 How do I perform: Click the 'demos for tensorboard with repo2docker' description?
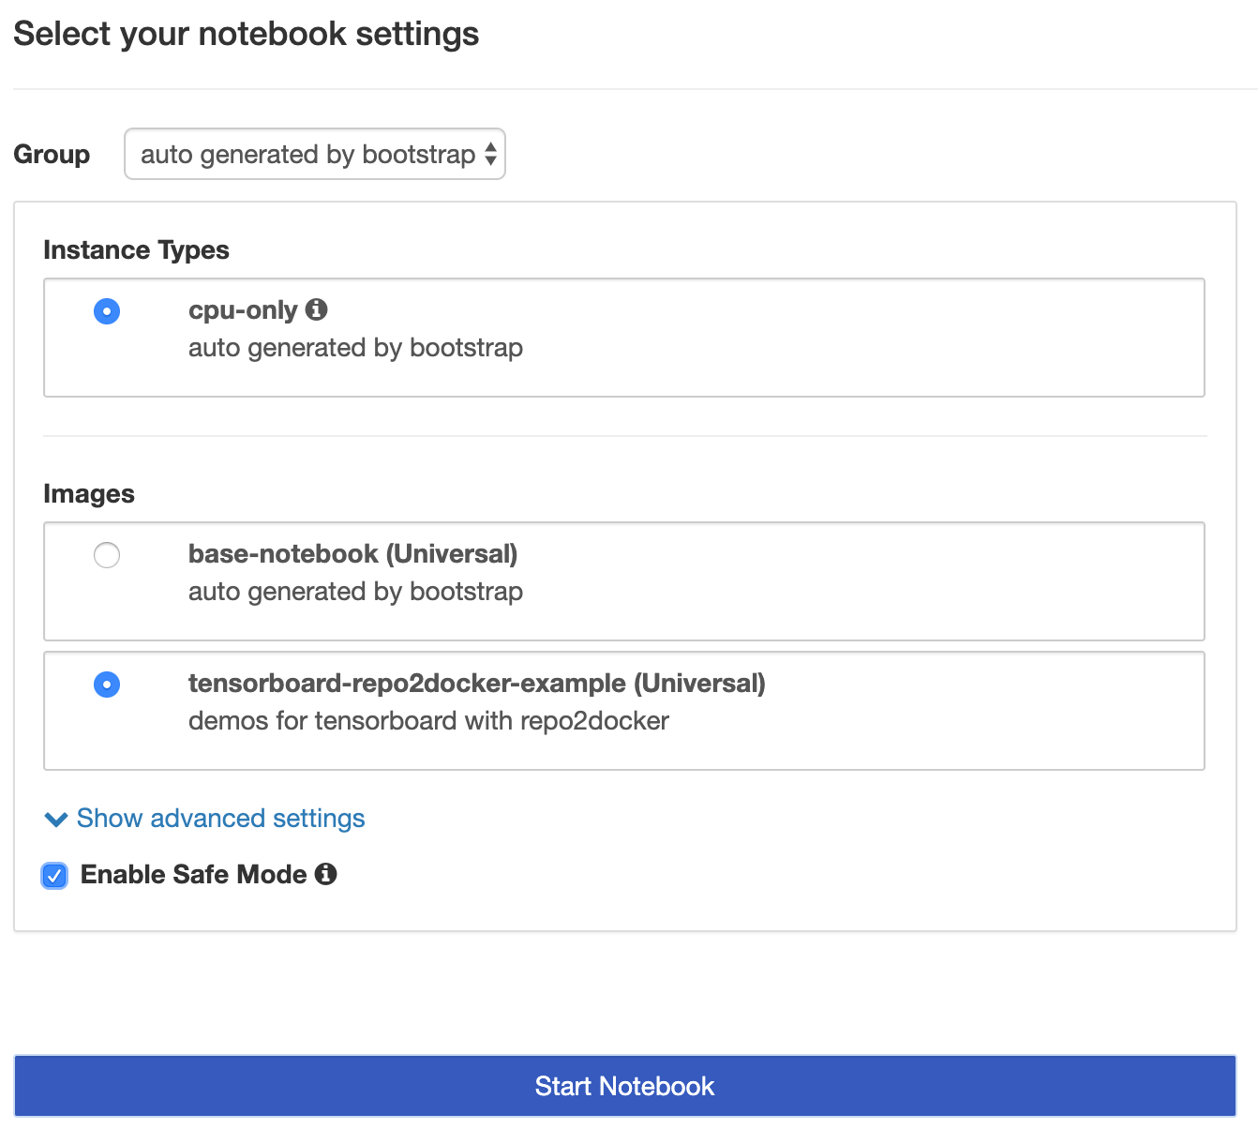[x=428, y=720]
